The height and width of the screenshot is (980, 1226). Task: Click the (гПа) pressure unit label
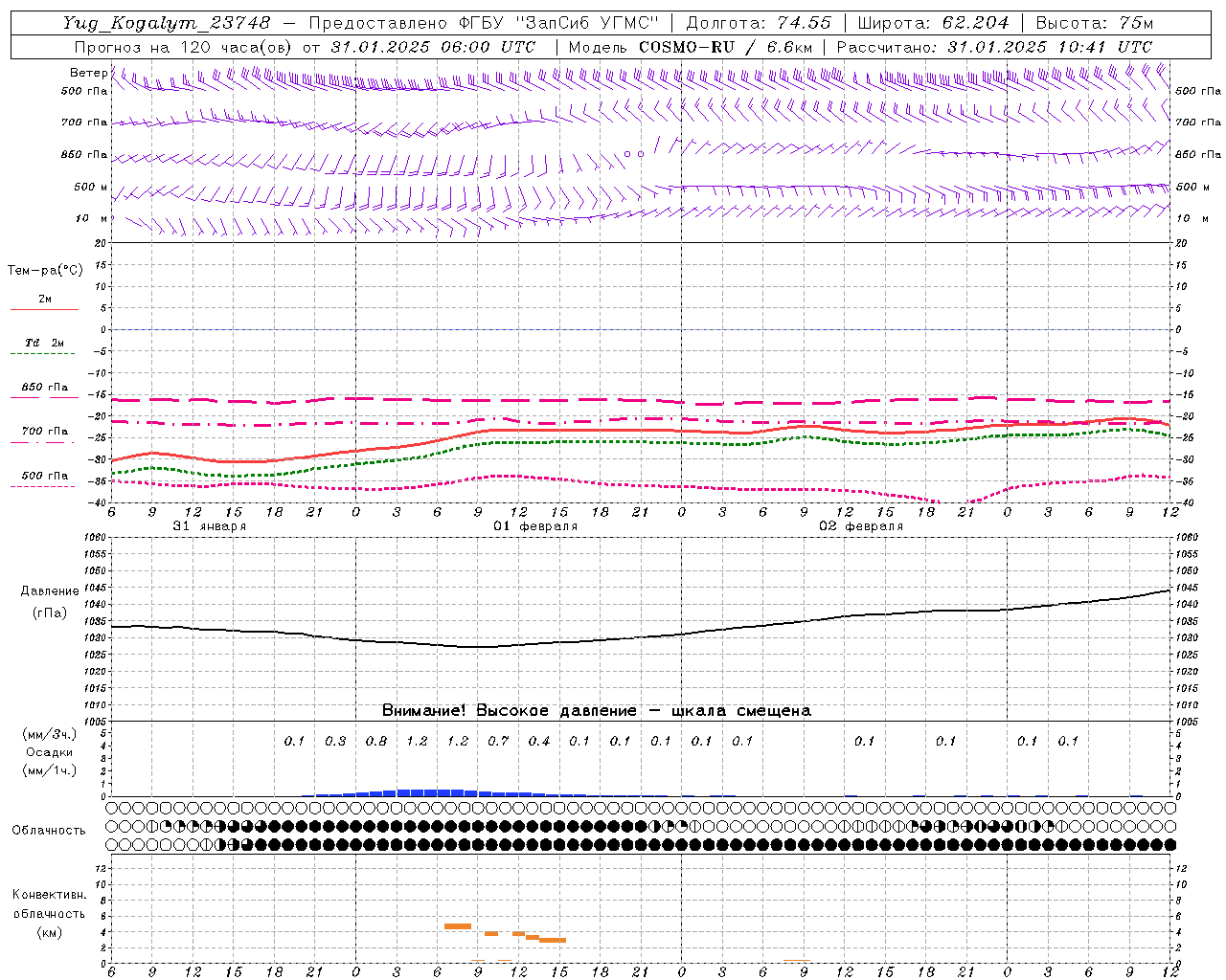(50, 612)
